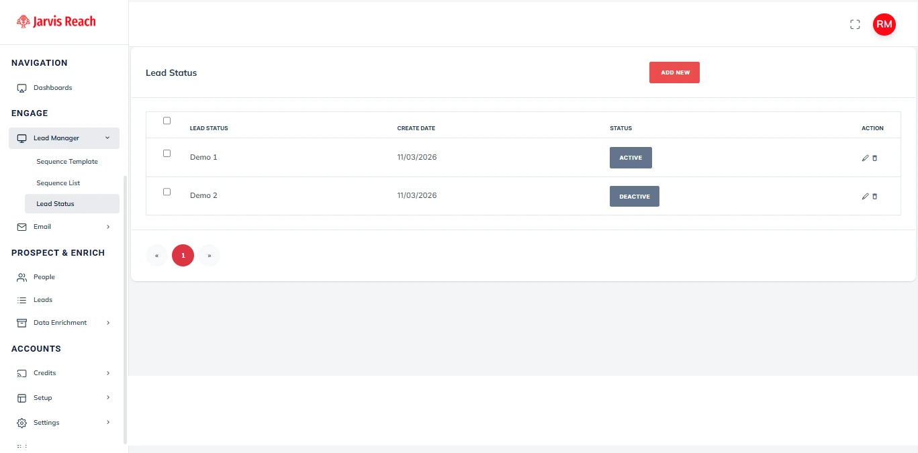Viewport: 918px width, 453px height.
Task: Click the Leads list icon
Action: [x=21, y=300]
